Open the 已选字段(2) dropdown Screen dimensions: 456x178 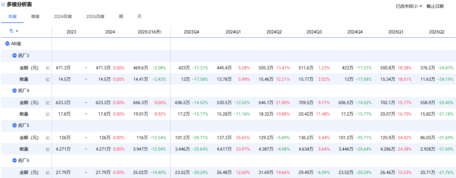coord(409,6)
